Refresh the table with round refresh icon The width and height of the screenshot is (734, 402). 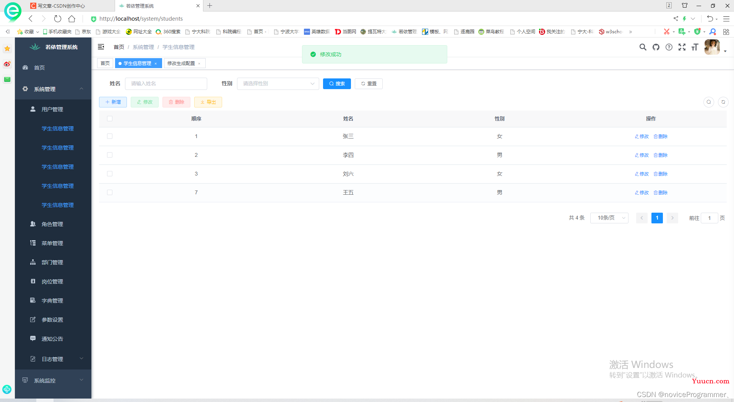[x=723, y=102]
